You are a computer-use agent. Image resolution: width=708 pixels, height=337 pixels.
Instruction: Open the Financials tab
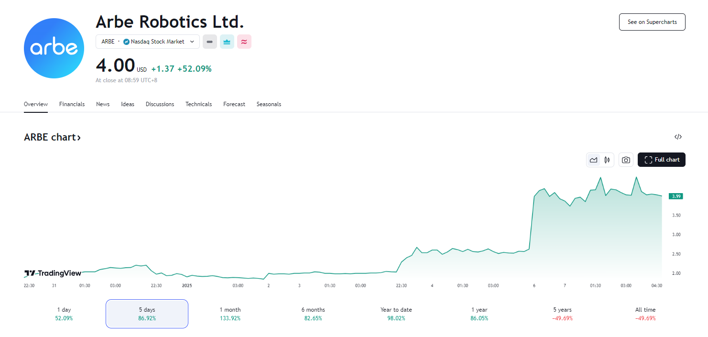point(72,104)
